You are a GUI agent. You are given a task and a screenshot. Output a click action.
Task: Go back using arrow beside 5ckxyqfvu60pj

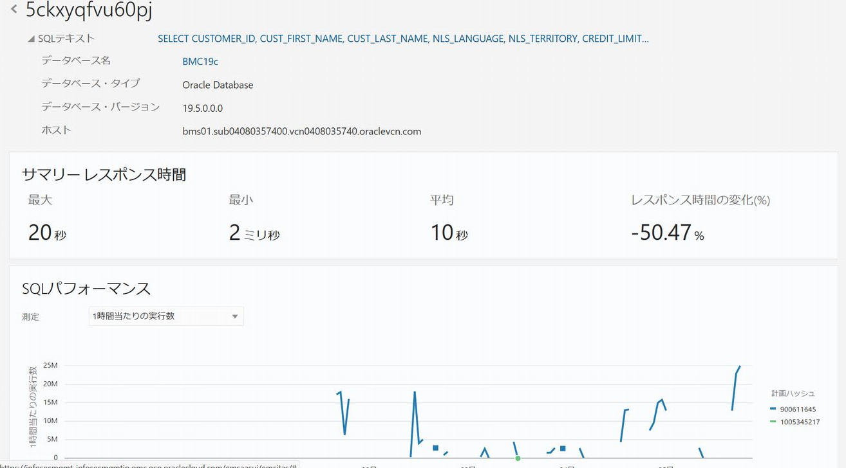(14, 10)
